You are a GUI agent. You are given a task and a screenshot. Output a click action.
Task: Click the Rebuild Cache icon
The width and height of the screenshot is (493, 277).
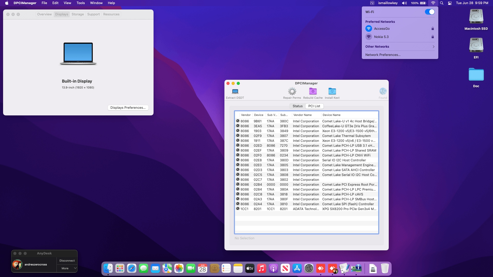[x=313, y=91]
